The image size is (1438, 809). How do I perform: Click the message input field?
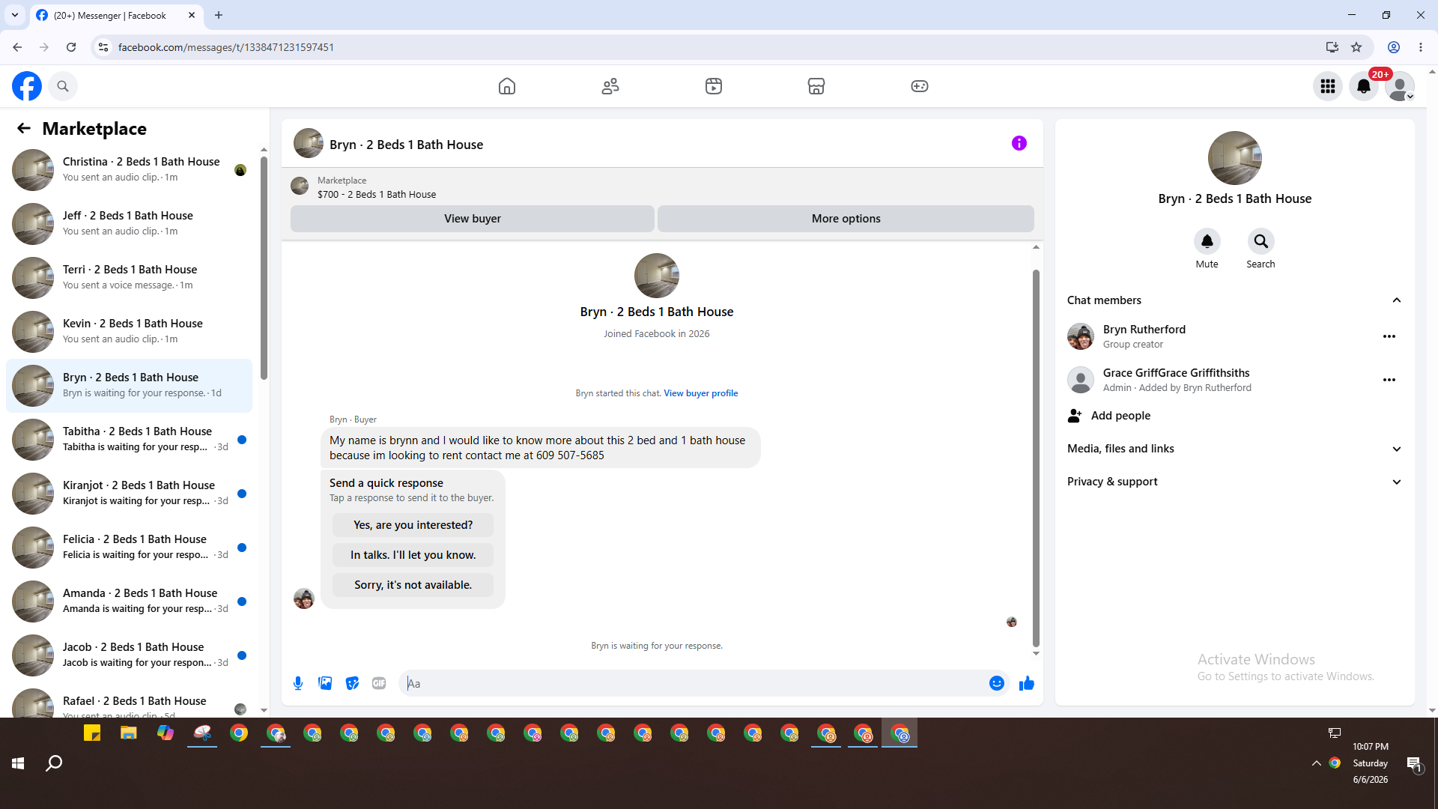pyautogui.click(x=695, y=683)
